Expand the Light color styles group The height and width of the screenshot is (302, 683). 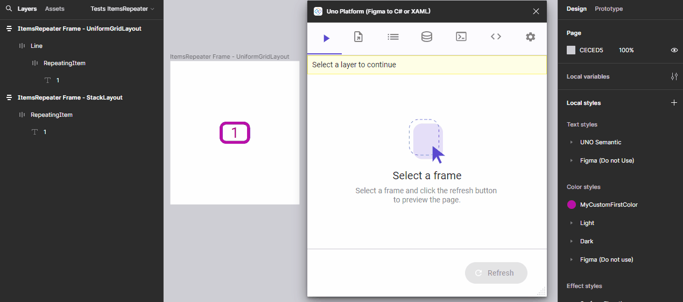point(572,223)
